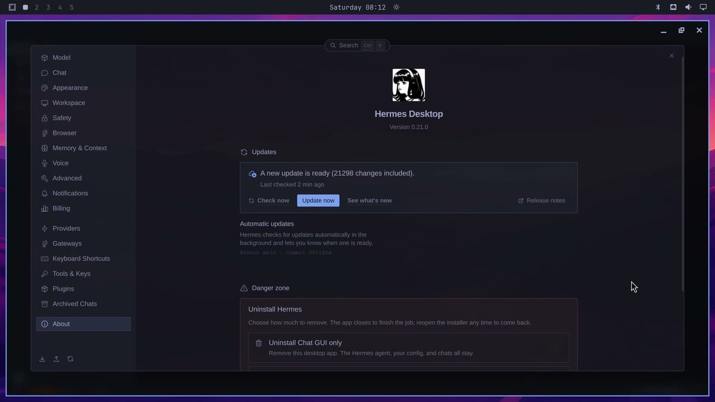715x402 pixels.
Task: Open the Model settings section
Action: click(83, 58)
